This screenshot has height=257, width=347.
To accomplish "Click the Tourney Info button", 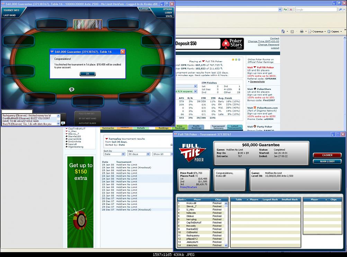I will coord(11,10).
